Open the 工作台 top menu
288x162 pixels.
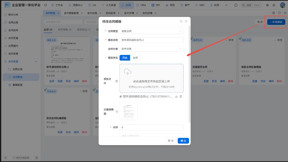coord(57,5)
